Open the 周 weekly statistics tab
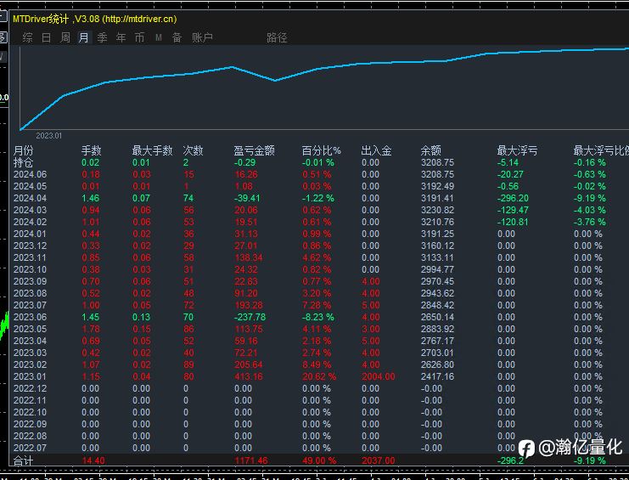Screen dimensions: 629x480 point(65,37)
